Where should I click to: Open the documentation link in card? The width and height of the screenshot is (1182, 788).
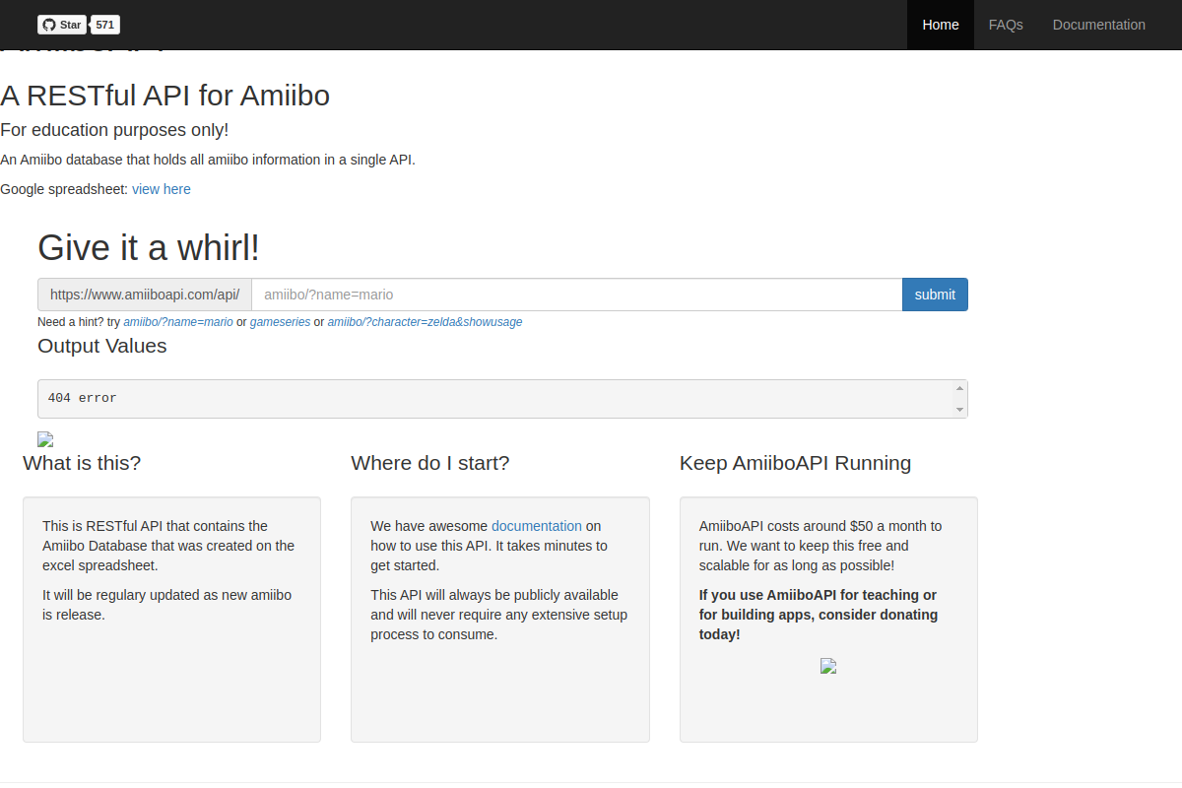537,526
